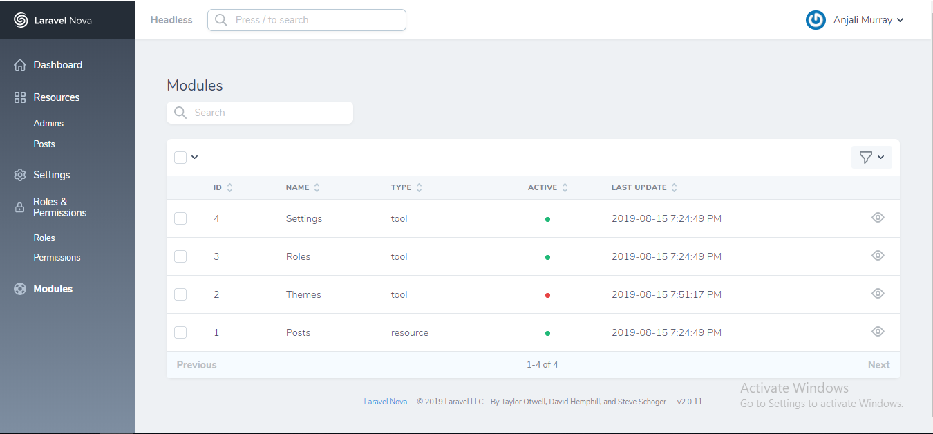Click green active dot for Posts row
The height and width of the screenshot is (434, 933).
coord(547,333)
